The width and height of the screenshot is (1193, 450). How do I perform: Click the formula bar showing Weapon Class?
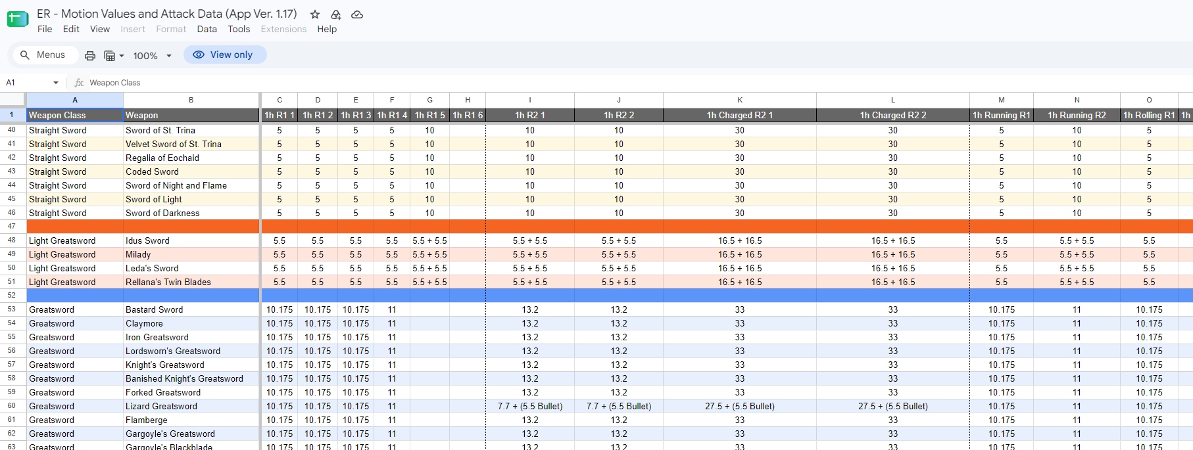coord(638,83)
